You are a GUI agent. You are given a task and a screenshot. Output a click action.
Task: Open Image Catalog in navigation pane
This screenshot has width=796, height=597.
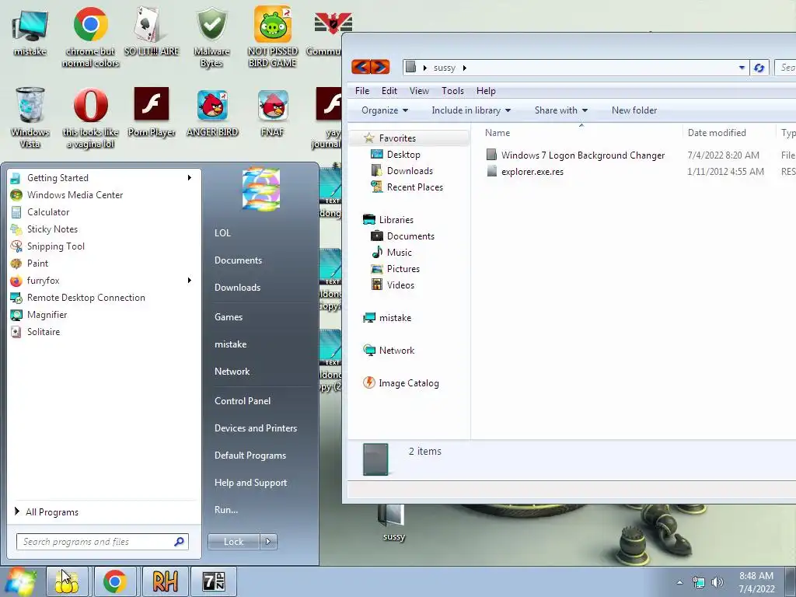(x=408, y=382)
